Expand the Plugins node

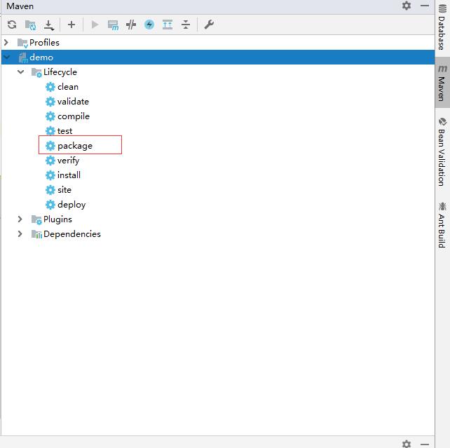20,219
